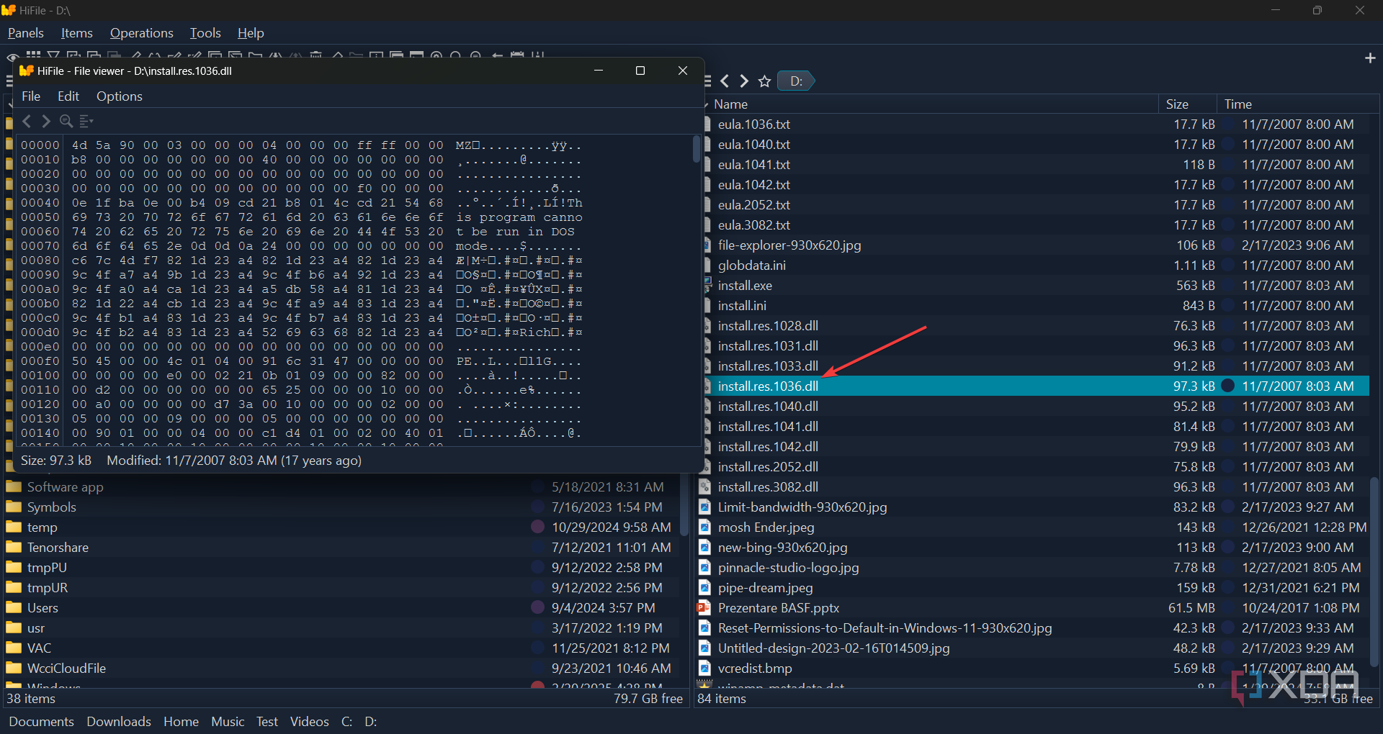Open the File menu in file viewer
Image resolution: width=1383 pixels, height=734 pixels.
click(x=31, y=96)
